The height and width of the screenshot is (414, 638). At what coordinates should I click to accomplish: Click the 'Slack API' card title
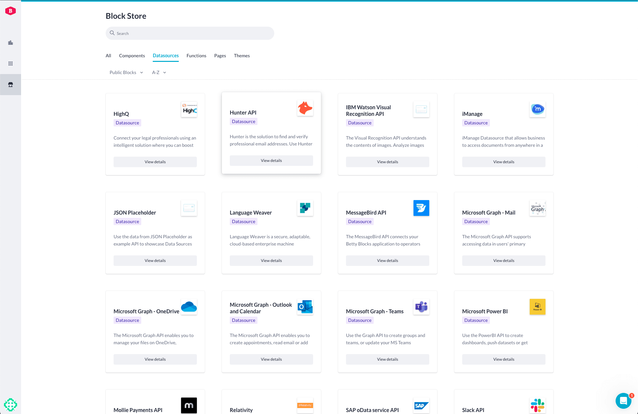click(473, 410)
